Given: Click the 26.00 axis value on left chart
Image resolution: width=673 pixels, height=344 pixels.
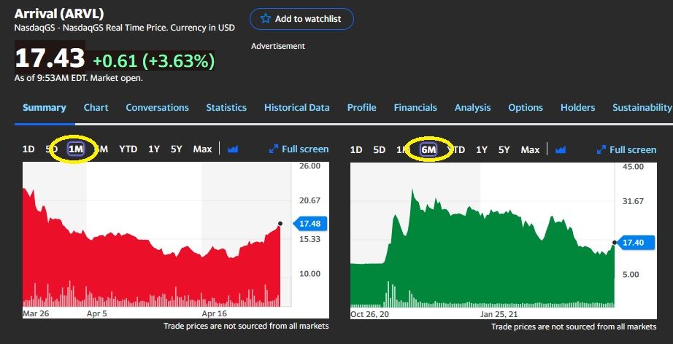Looking at the screenshot, I should (309, 165).
